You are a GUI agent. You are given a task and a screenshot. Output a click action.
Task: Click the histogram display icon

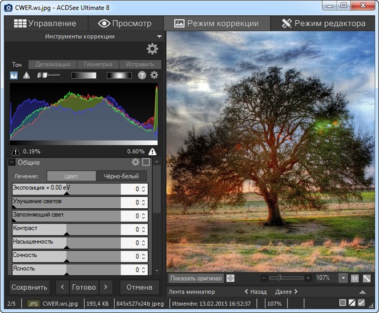tap(15, 75)
